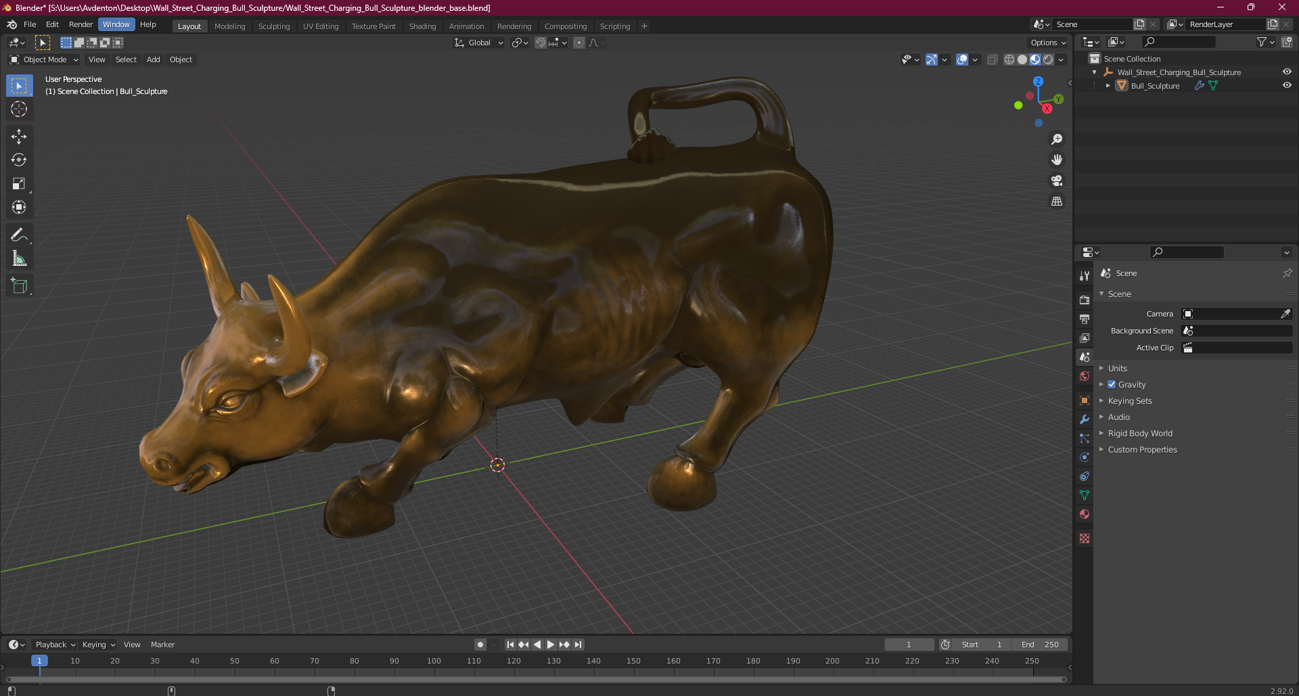Enable the Gravity checkbox

(1112, 384)
